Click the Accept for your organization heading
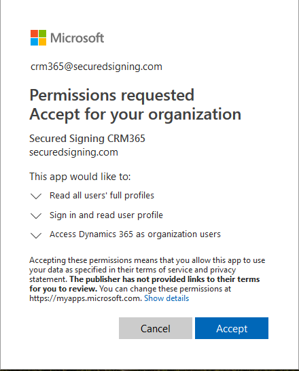Viewport: 299px width, 371px height. pyautogui.click(x=135, y=114)
